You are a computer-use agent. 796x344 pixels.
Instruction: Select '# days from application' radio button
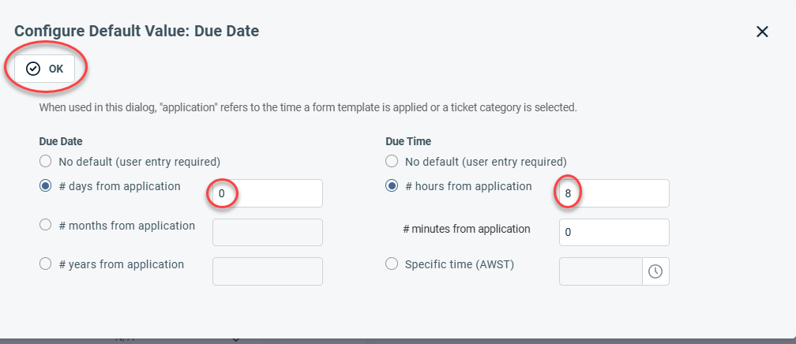click(46, 187)
